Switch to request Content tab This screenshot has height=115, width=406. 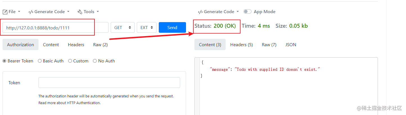coord(51,45)
